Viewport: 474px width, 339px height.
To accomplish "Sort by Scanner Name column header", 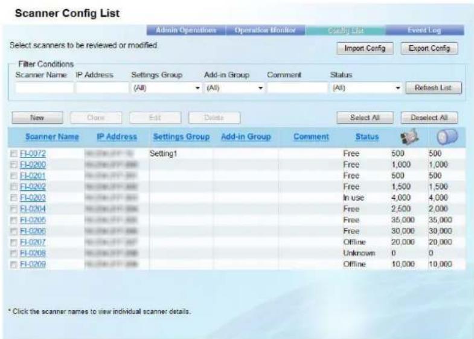I will pos(52,137).
